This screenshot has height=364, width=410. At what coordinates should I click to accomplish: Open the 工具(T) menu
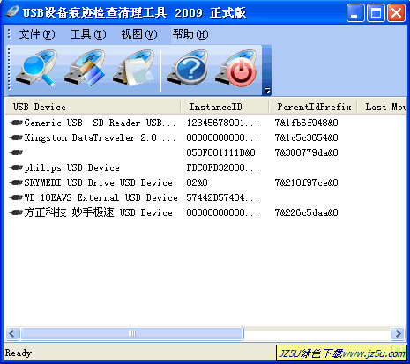pos(88,34)
